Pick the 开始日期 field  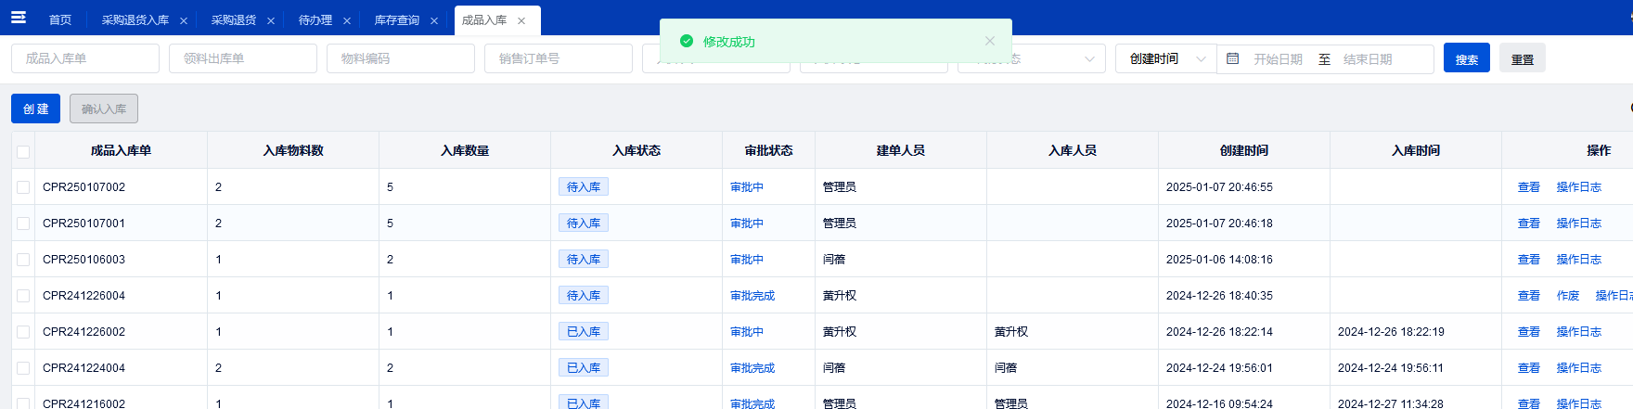coord(1278,59)
